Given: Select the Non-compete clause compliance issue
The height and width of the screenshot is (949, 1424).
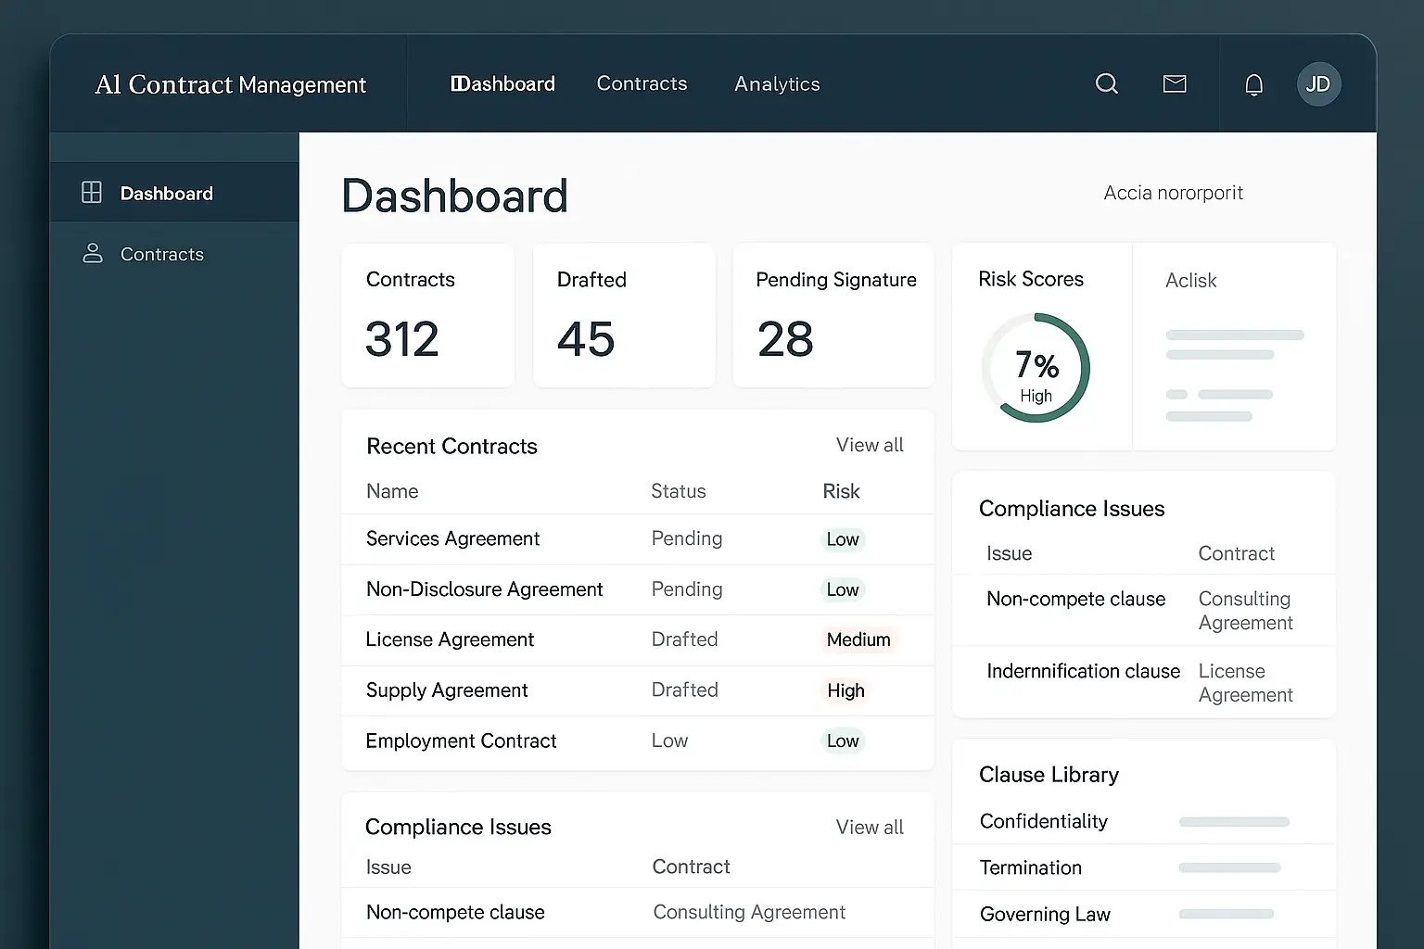Looking at the screenshot, I should [x=455, y=912].
